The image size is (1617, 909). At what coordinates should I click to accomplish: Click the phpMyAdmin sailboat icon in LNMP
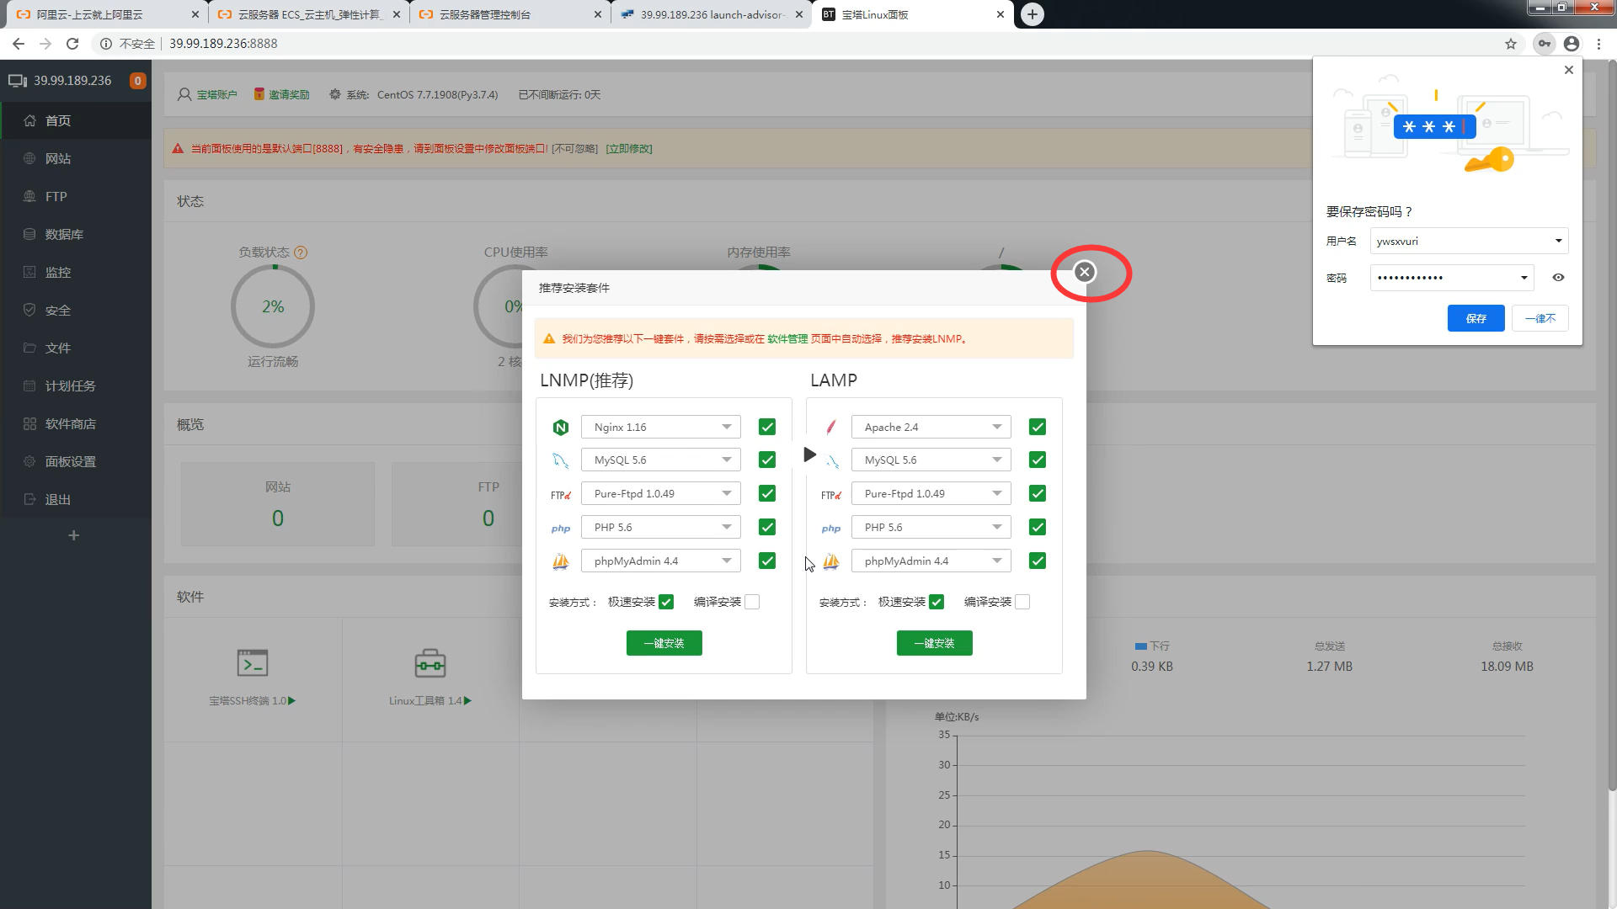coord(561,561)
